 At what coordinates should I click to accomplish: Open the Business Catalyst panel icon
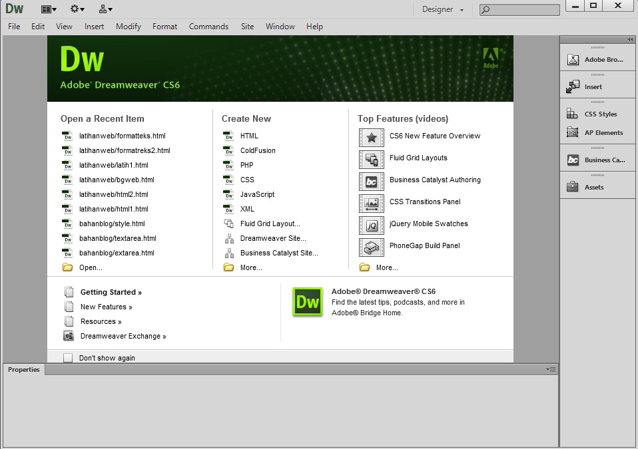click(573, 160)
